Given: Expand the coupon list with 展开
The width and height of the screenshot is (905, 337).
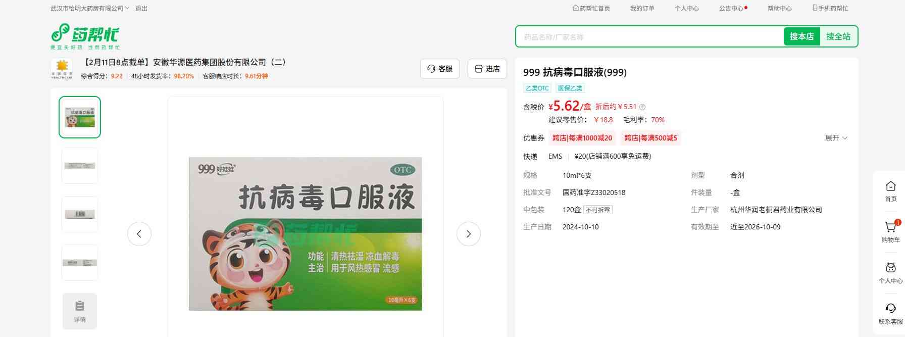Looking at the screenshot, I should (x=836, y=138).
